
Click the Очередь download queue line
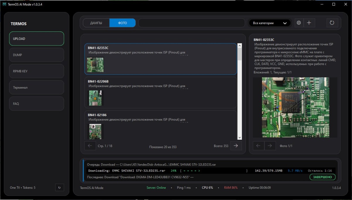tap(151, 164)
